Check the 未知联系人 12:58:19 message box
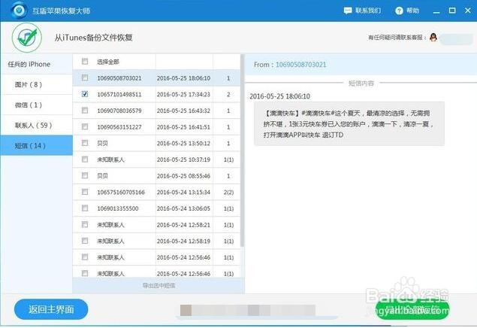477x328 pixels. coord(85,241)
